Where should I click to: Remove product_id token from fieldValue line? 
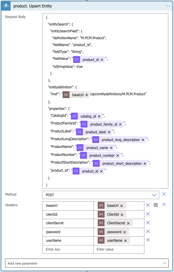(x=102, y=60)
